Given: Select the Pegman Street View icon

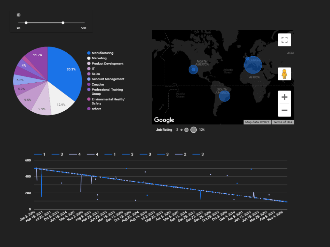Looking at the screenshot, I should 284,74.
